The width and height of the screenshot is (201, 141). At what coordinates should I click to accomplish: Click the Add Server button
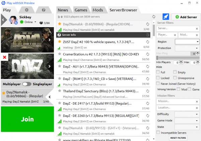coord(186,17)
